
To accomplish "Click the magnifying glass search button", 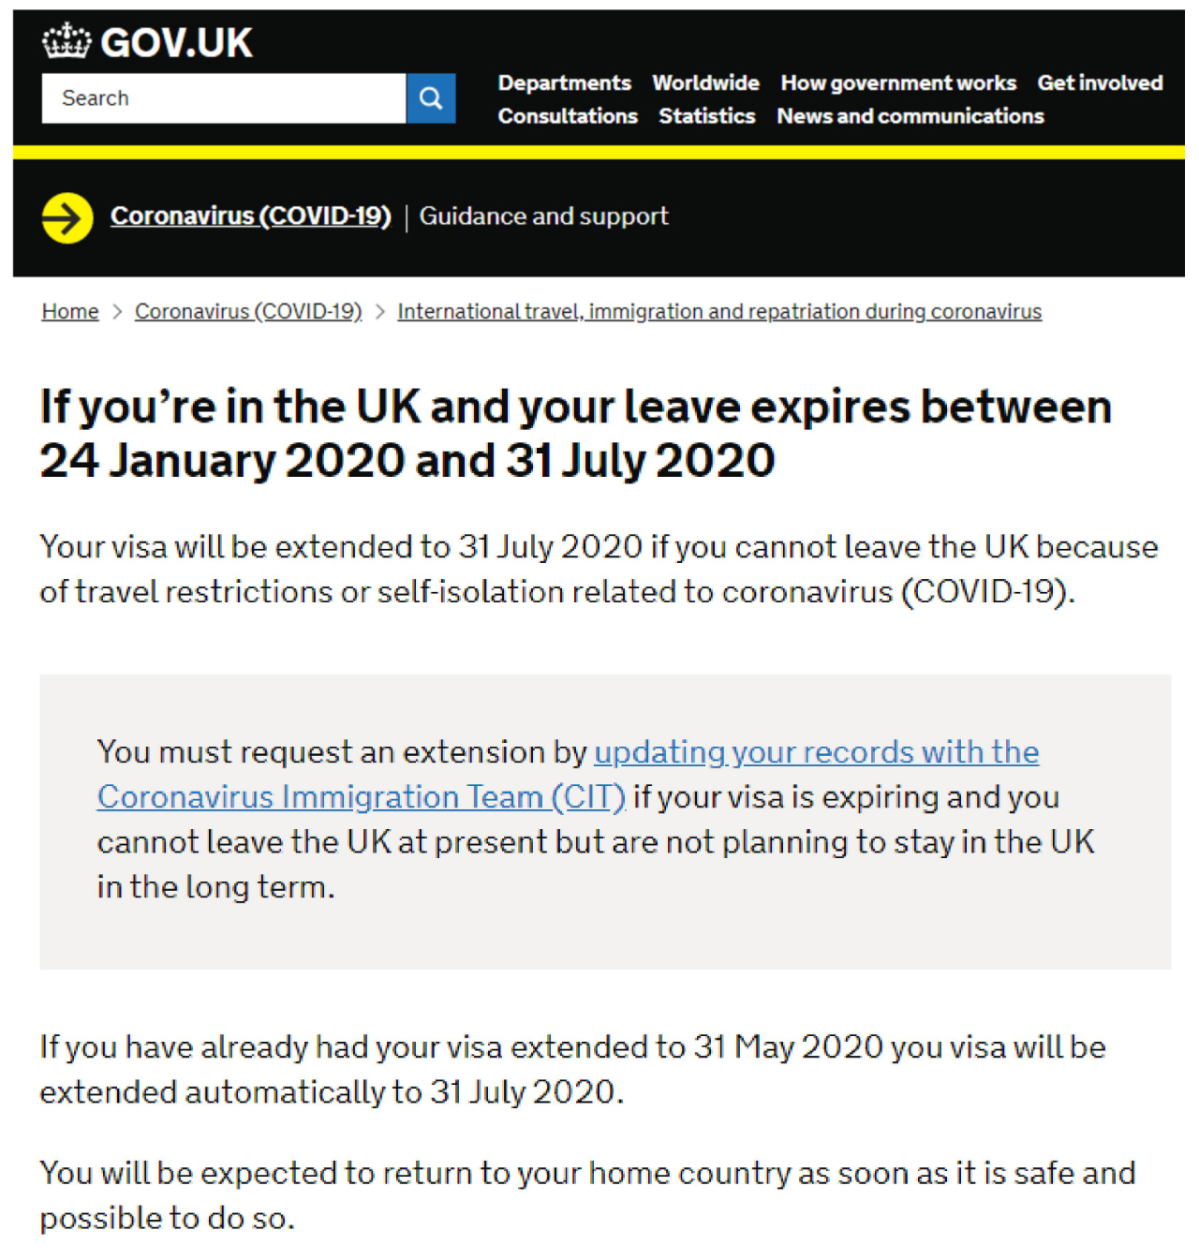I will 431,98.
